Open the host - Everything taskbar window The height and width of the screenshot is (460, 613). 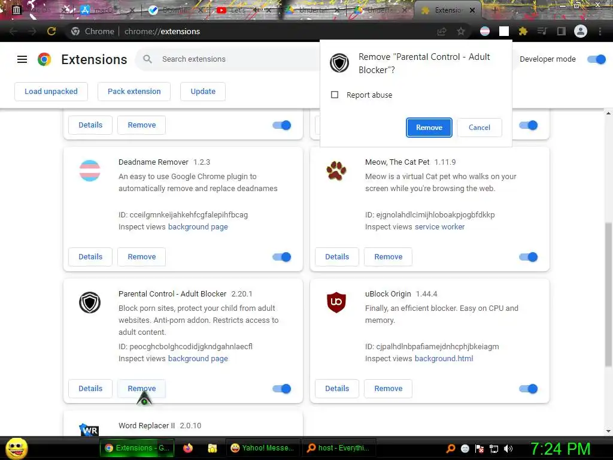coord(339,448)
